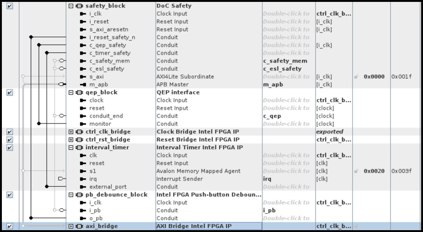Screen dimensions: 423x232
Task: Click the 0x0020 base address of s1
Action: click(374, 171)
